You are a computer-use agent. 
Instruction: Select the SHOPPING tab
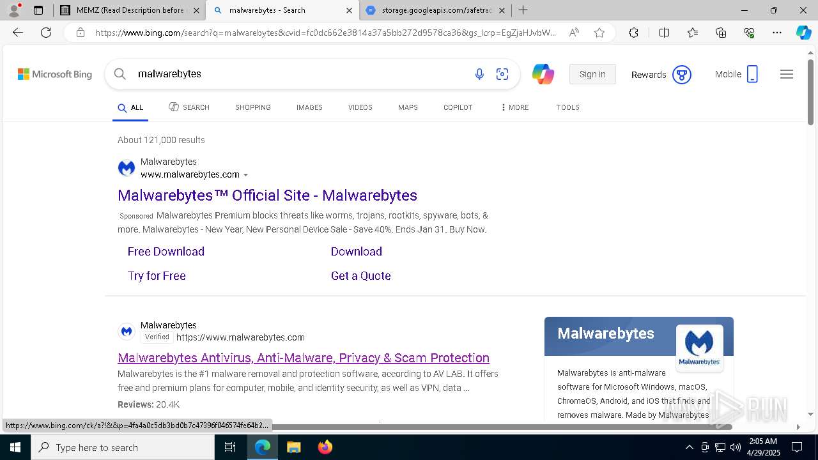(x=253, y=107)
